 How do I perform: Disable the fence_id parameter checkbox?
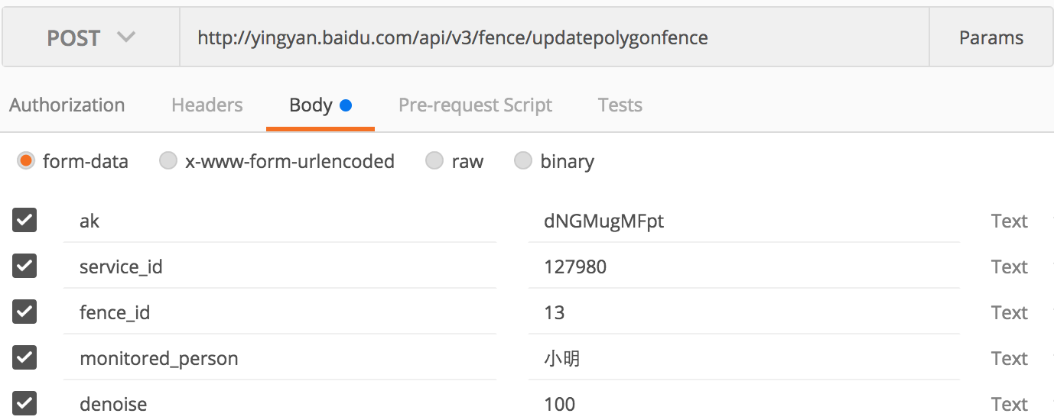click(24, 312)
